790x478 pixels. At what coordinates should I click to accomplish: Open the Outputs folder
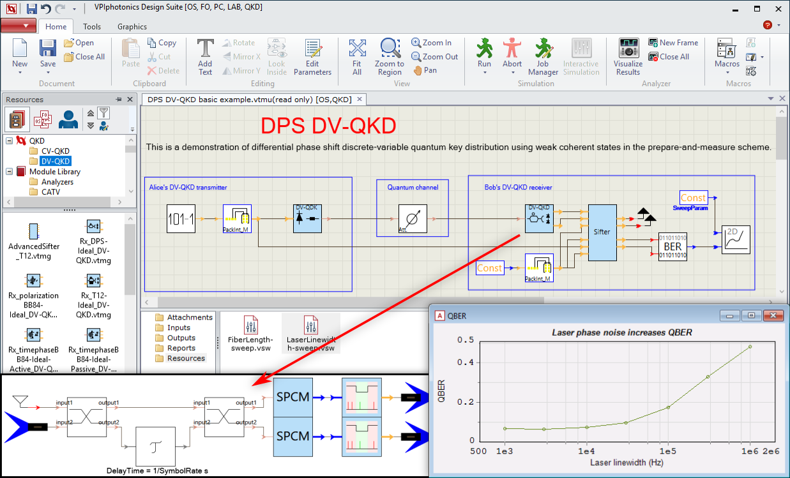pos(176,338)
